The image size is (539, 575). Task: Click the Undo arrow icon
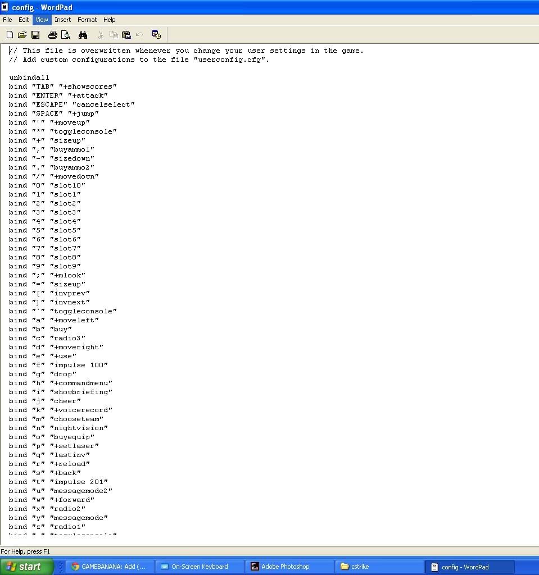[x=139, y=35]
